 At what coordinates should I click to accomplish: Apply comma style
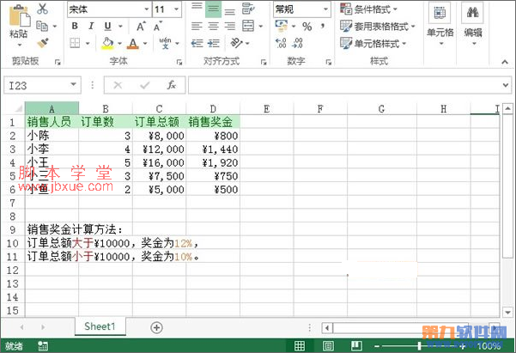(x=323, y=26)
